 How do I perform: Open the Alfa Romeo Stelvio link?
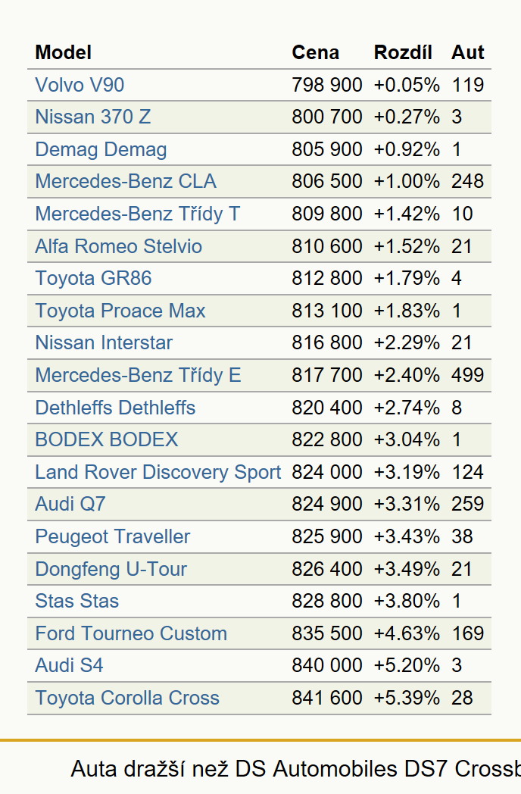coord(118,246)
